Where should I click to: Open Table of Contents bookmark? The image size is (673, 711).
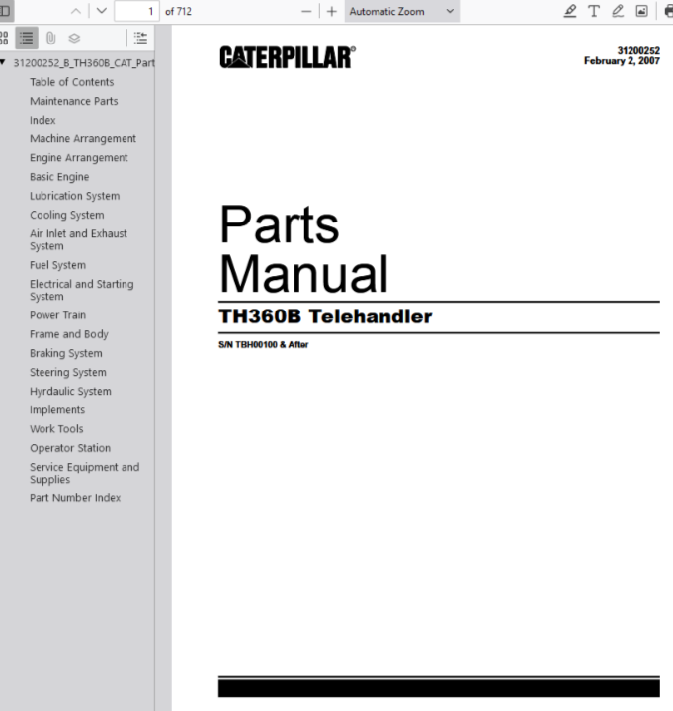pyautogui.click(x=71, y=82)
